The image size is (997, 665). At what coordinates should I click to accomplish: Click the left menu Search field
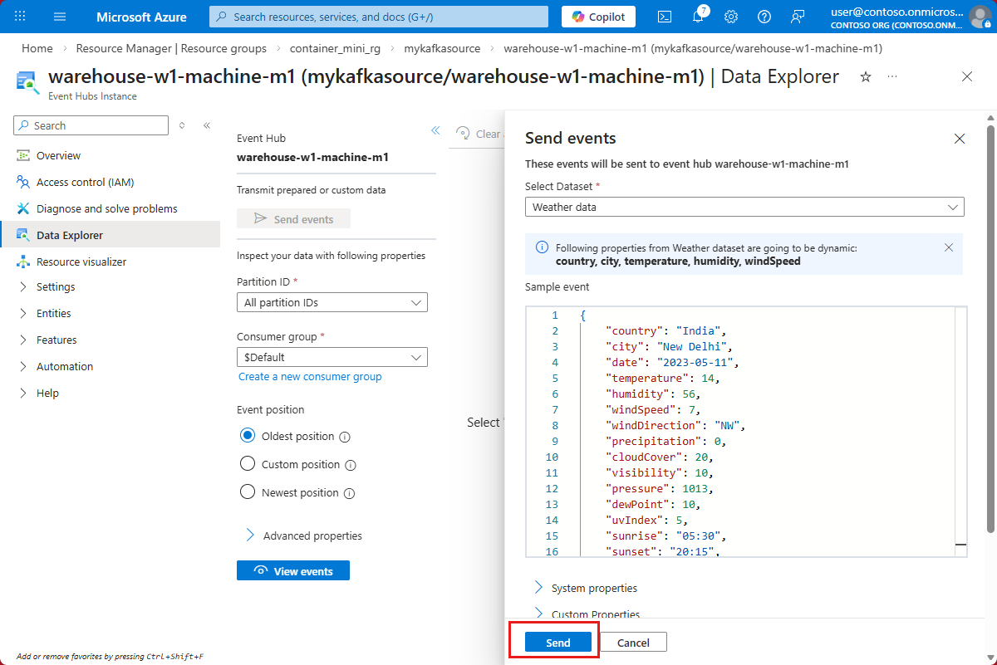click(91, 125)
